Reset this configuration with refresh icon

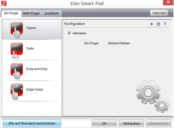point(158,24)
